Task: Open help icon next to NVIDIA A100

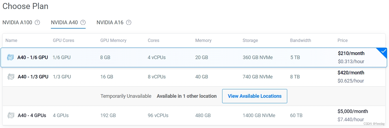Action: tap(37, 22)
